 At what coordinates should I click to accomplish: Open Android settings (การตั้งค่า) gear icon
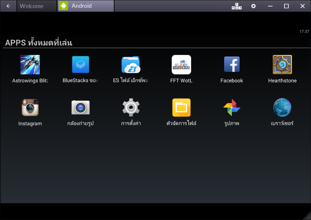click(x=131, y=107)
